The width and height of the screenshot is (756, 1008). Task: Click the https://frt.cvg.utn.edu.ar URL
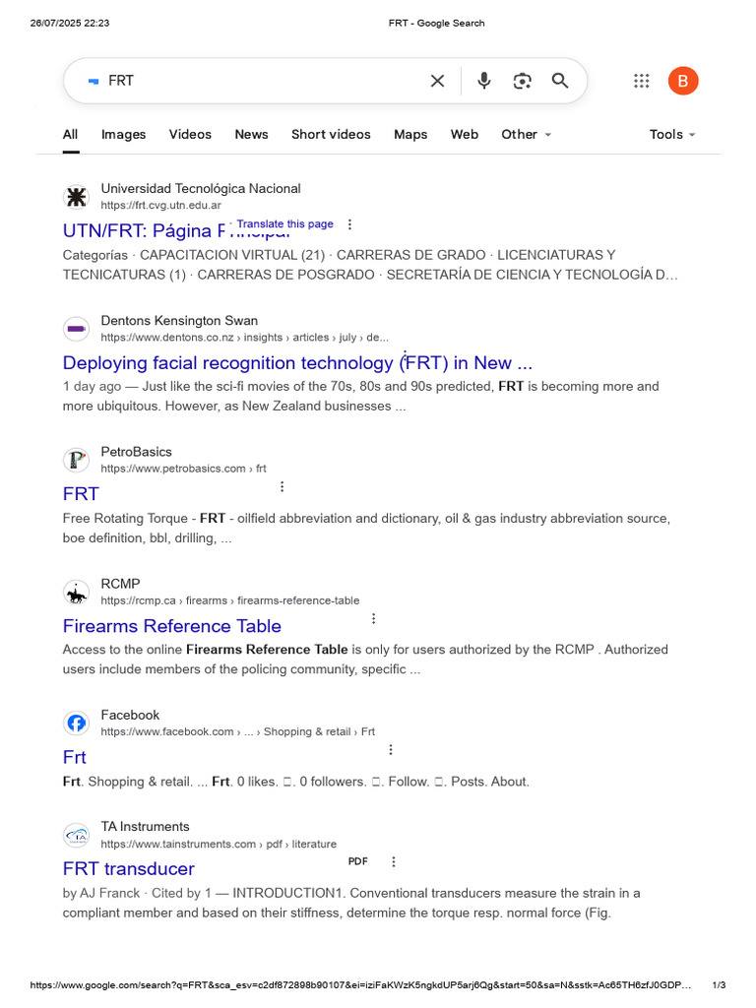(160, 205)
